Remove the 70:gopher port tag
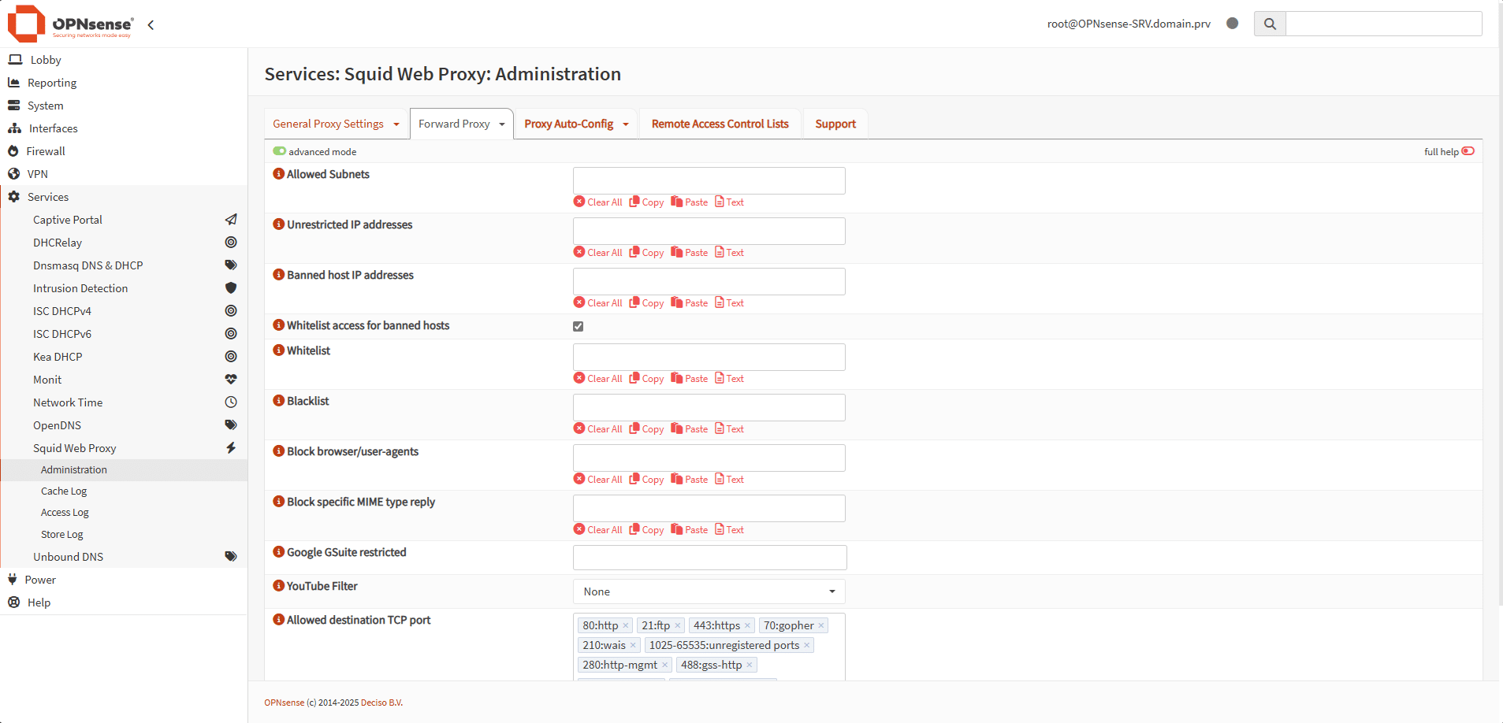Screen dimensions: 1503x723 point(821,625)
